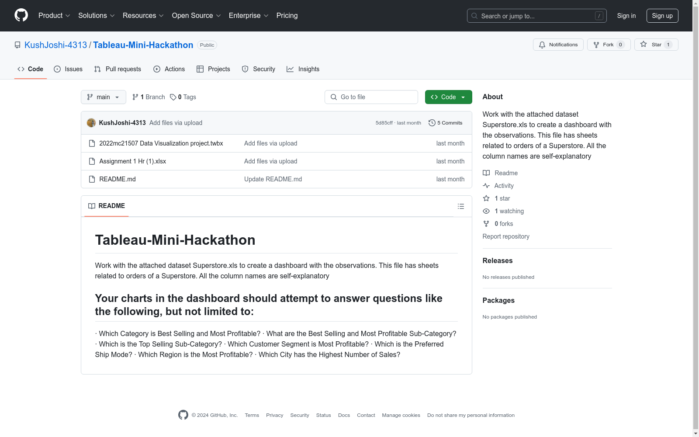This screenshot has height=437, width=699.
Task: Click the tag icon beside 0 Tags
Action: point(173,97)
